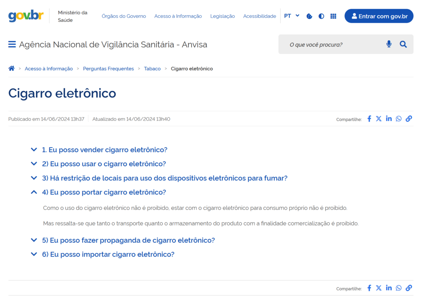Image resolution: width=421 pixels, height=306 pixels.
Task: Share on LinkedIn using bottom share icon
Action: point(389,288)
